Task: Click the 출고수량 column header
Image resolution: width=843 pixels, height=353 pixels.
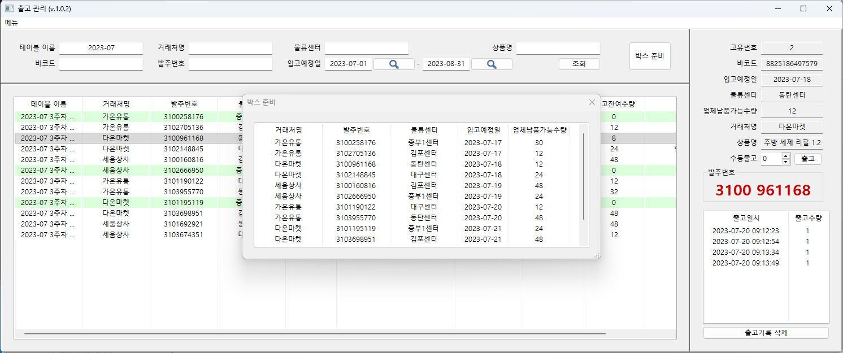Action: pos(808,218)
